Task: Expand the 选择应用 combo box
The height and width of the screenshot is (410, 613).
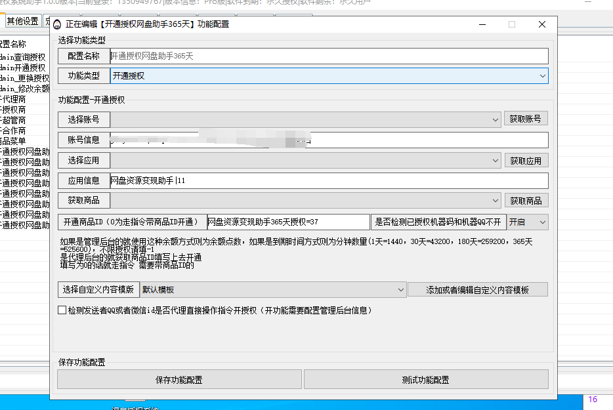Action: (x=306, y=160)
